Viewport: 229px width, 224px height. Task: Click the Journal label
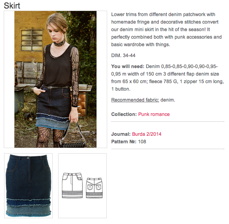pos(121,134)
